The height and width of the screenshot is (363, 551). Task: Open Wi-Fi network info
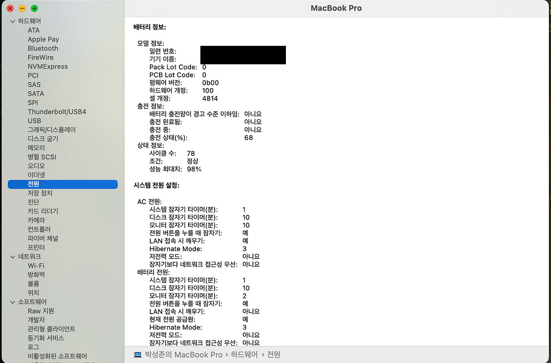coord(36,266)
